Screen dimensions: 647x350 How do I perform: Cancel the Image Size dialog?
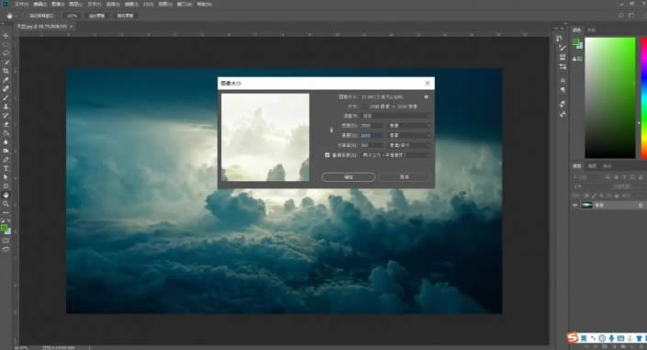pyautogui.click(x=405, y=177)
